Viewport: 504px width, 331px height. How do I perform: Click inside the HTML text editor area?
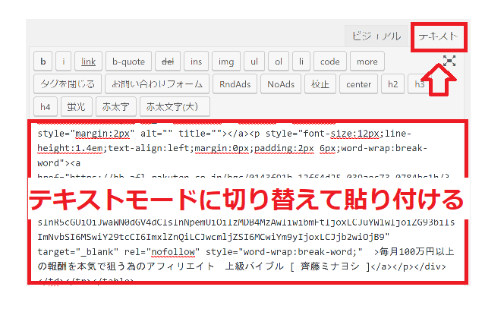pos(247,203)
